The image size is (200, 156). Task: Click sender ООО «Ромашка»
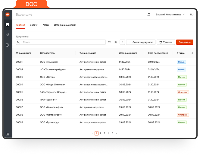tap(49, 62)
